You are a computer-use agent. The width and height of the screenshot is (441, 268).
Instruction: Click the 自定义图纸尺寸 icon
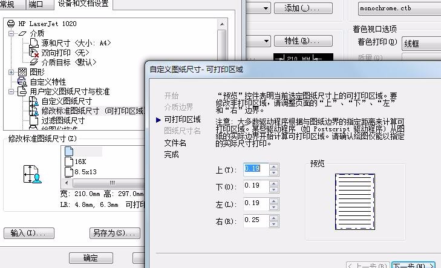pyautogui.click(x=34, y=101)
